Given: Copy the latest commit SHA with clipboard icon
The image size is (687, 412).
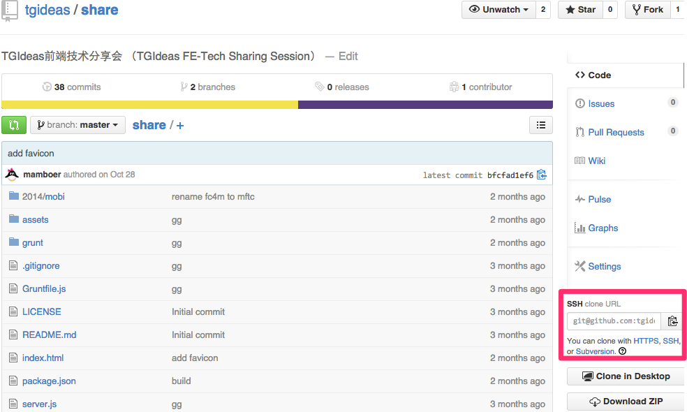Looking at the screenshot, I should coord(542,175).
